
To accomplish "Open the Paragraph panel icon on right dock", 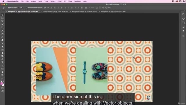I will click(183, 31).
